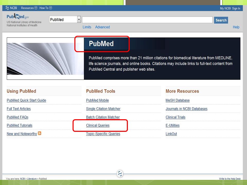This screenshot has height=185, width=247.
Task: Click the open book banner image
Action: (45, 59)
